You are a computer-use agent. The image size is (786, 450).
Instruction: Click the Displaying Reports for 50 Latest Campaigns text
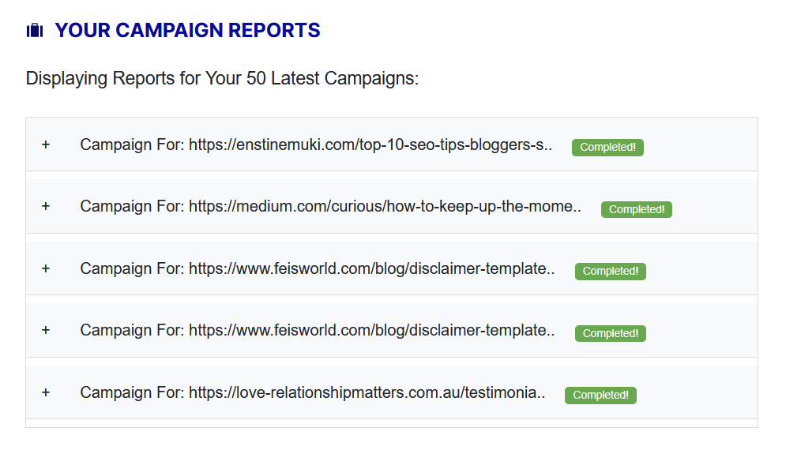point(222,79)
